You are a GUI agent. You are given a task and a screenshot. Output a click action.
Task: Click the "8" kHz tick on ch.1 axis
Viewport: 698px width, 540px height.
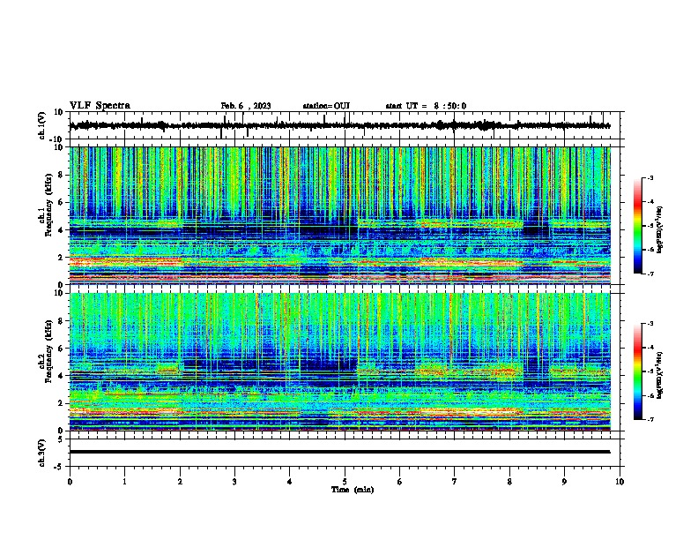(x=62, y=175)
